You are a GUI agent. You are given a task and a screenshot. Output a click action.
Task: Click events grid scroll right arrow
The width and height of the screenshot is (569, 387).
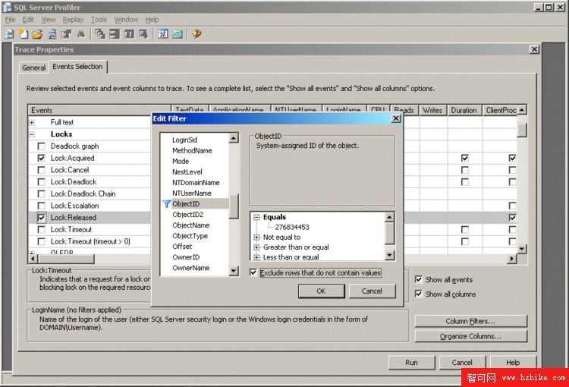pyautogui.click(x=511, y=259)
